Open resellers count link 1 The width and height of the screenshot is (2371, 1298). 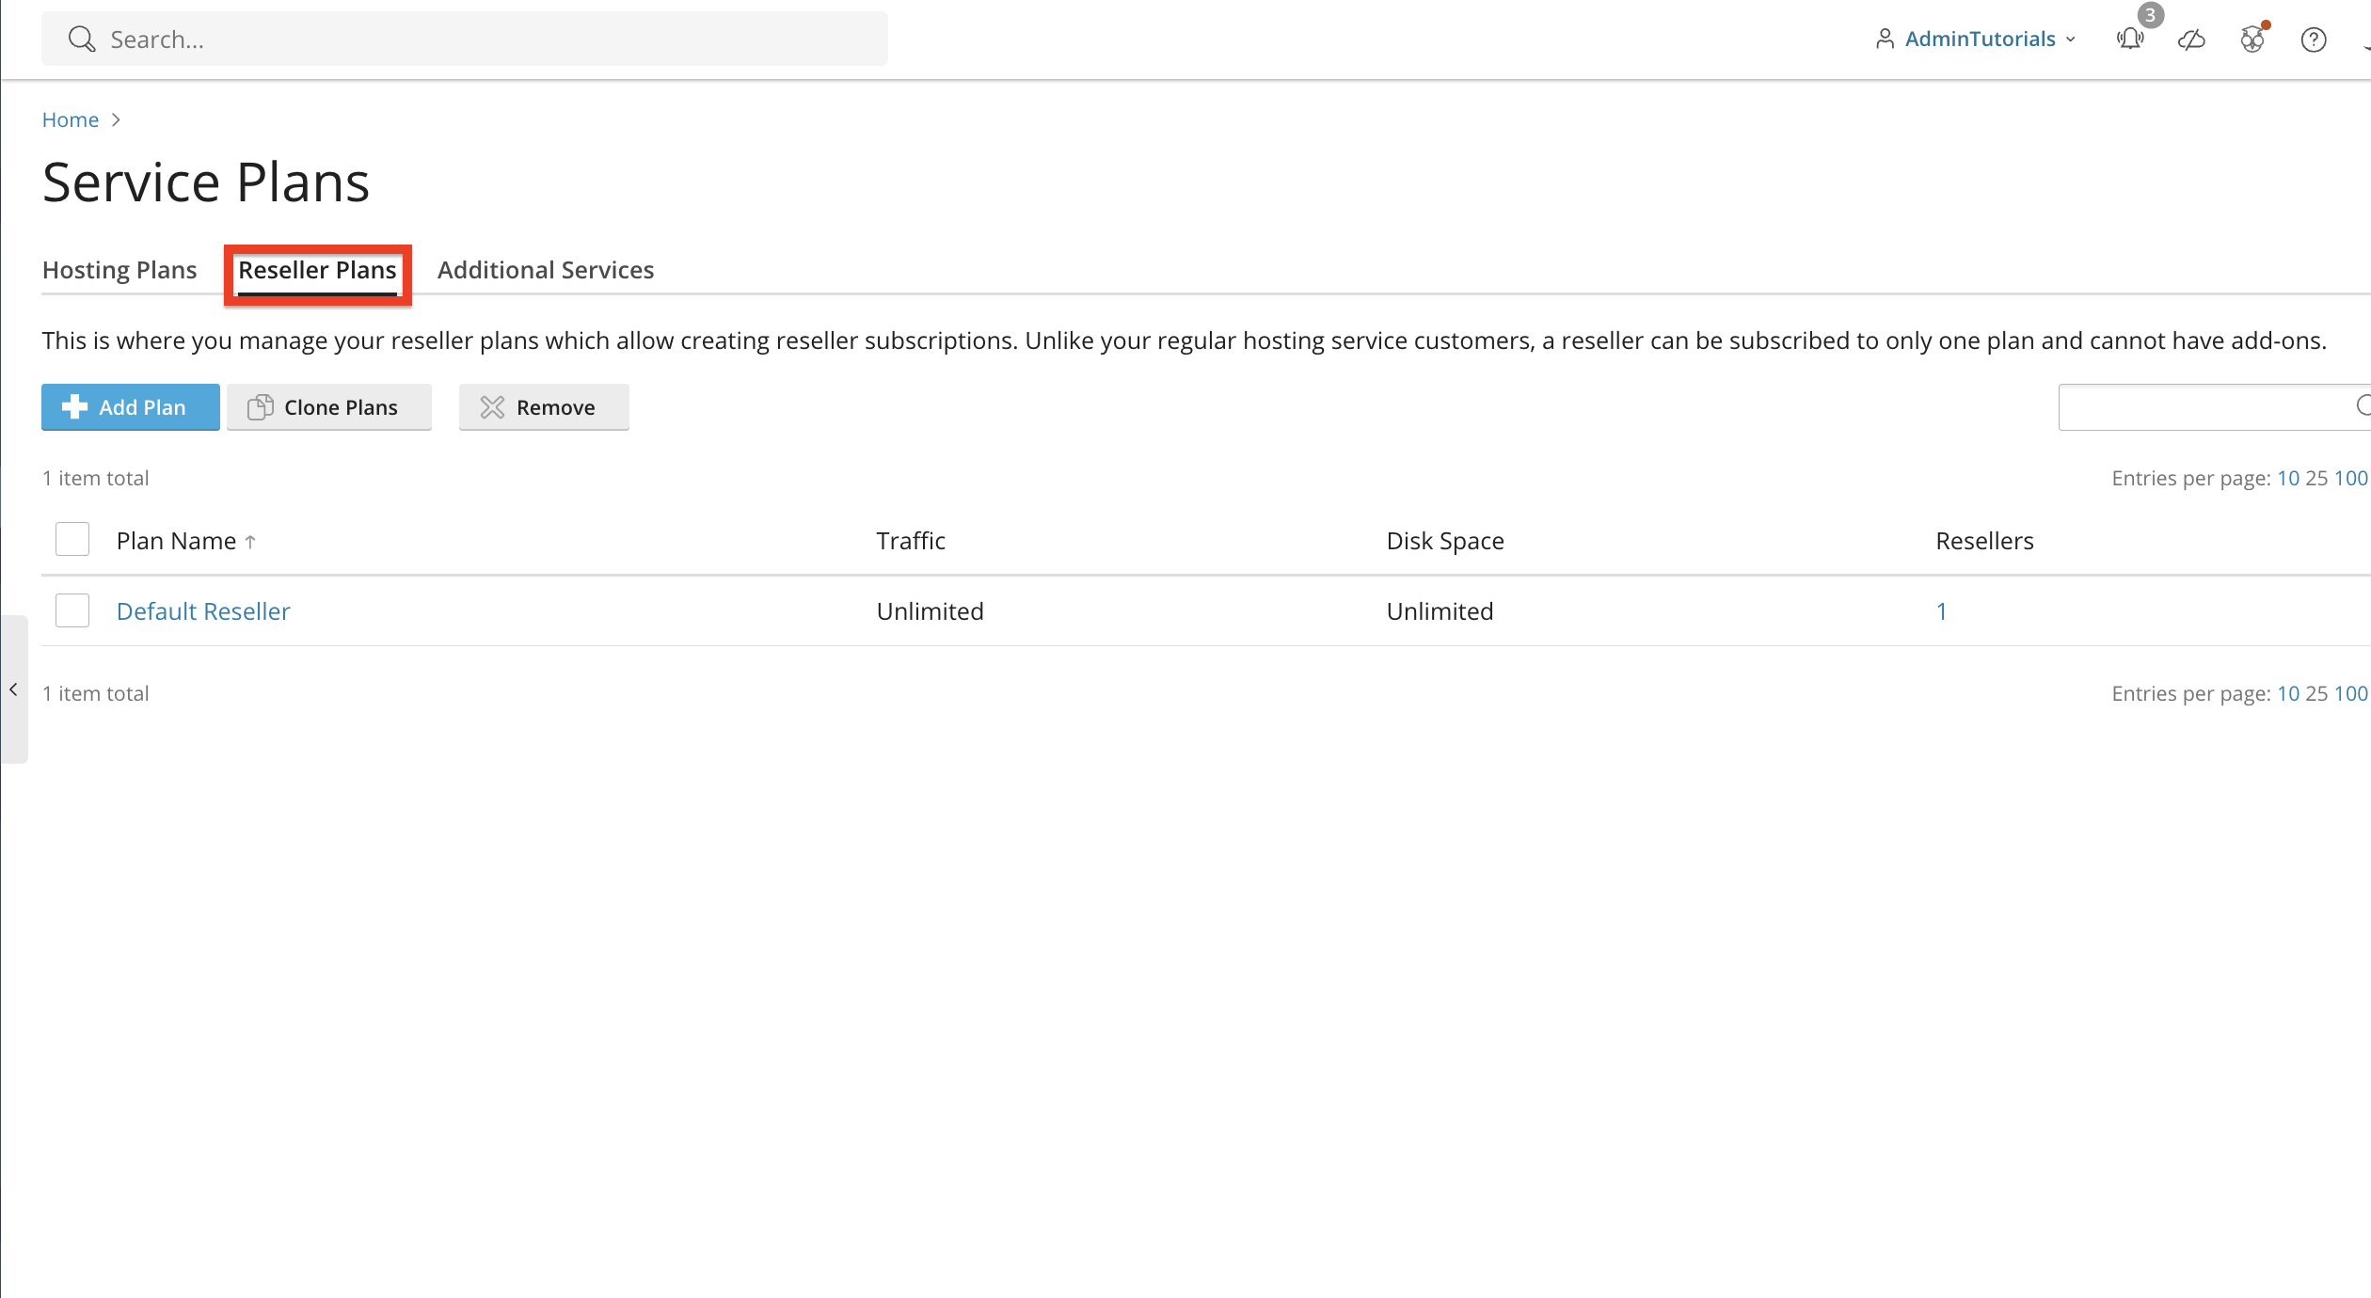[x=1942, y=611]
